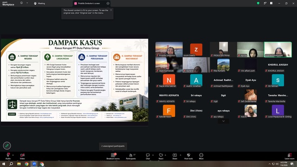
Task: Click the shared DAMPAK KASUS slide
Action: pos(75,80)
